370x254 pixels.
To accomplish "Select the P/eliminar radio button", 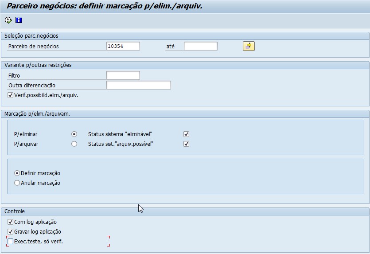I will click(x=74, y=134).
